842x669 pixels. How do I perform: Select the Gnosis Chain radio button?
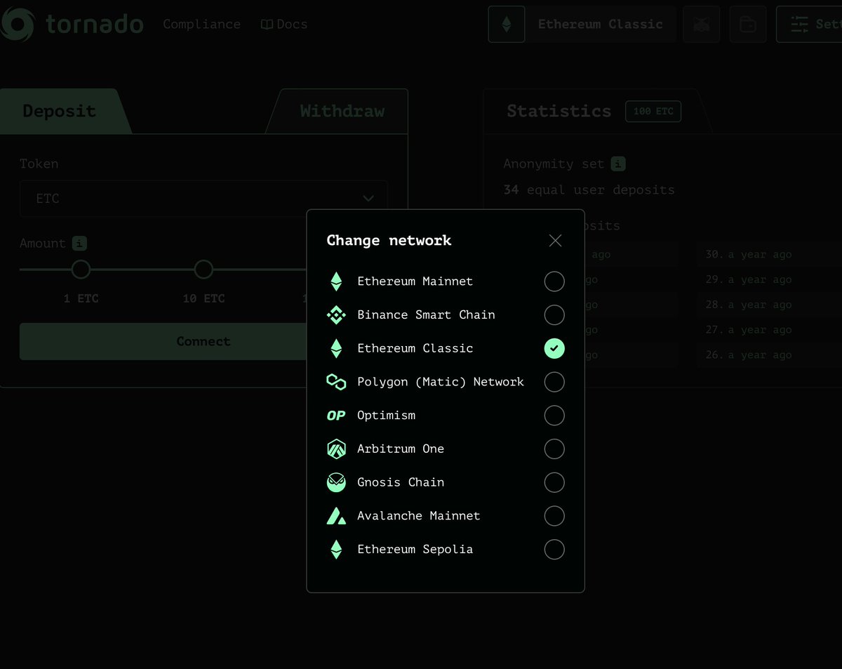click(x=554, y=482)
